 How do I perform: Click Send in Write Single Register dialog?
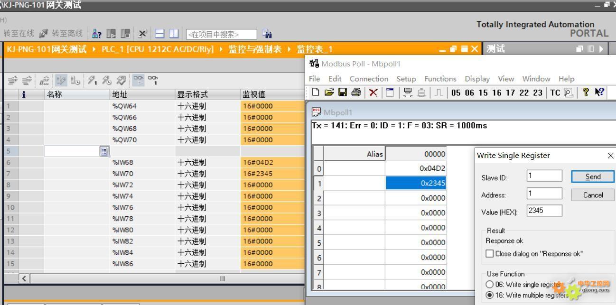pos(593,177)
